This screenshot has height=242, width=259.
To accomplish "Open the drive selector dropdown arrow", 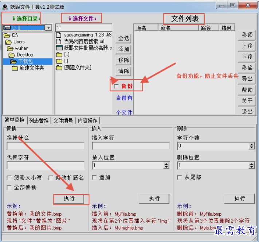I will [48, 28].
